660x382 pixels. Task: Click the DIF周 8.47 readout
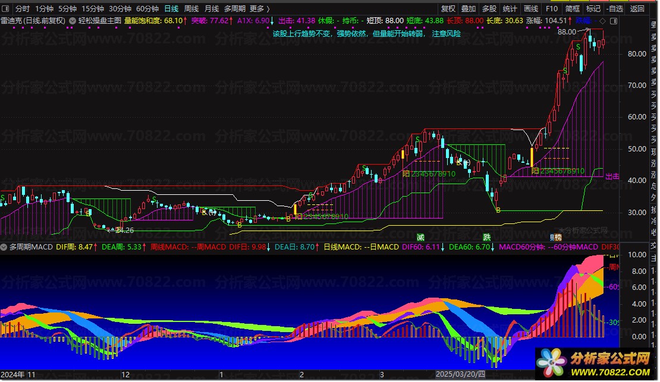(x=77, y=247)
